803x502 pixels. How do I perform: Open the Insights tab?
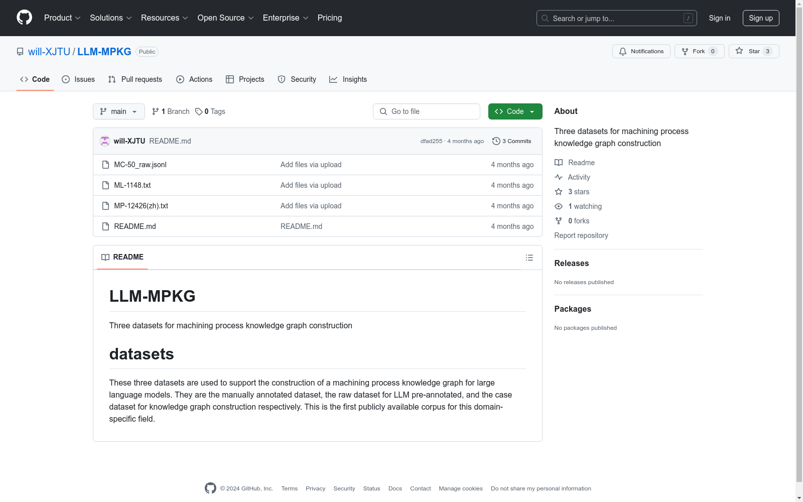348,79
